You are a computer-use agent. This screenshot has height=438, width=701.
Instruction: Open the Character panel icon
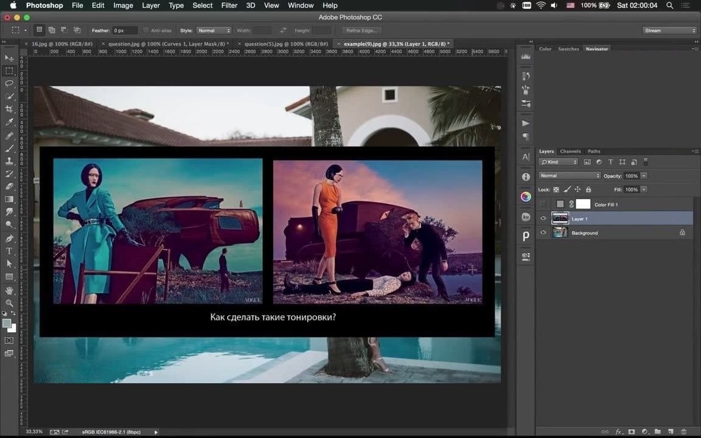pyautogui.click(x=526, y=157)
